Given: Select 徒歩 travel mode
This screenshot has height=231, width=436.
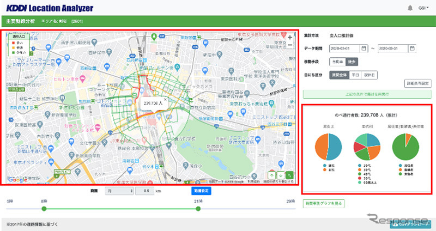Looking at the screenshot, I should [x=352, y=62].
